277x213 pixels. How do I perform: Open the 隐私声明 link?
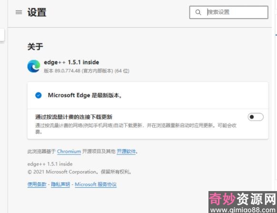point(60,184)
